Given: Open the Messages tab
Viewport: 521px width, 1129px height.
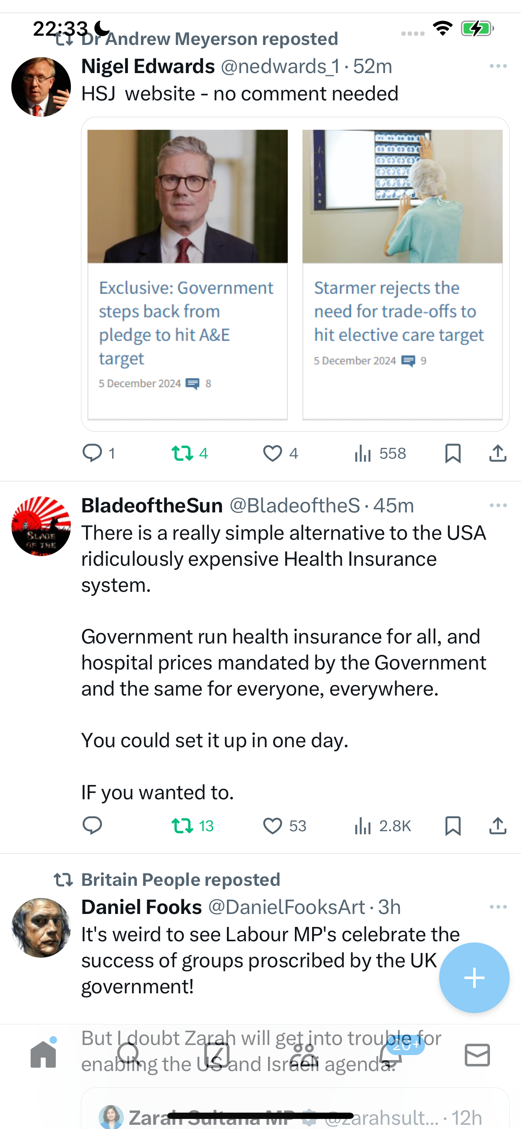Looking at the screenshot, I should click(477, 1055).
